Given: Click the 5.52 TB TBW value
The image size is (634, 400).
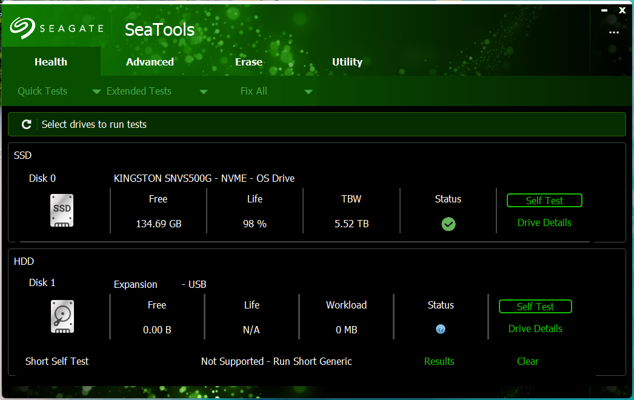Looking at the screenshot, I should [352, 224].
